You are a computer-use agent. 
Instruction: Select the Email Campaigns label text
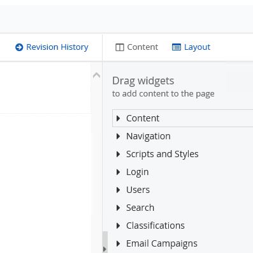(162, 243)
